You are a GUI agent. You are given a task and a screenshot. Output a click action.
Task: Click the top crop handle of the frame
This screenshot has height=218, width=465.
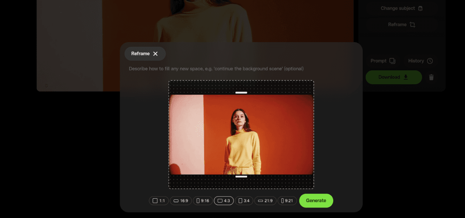pos(241,93)
